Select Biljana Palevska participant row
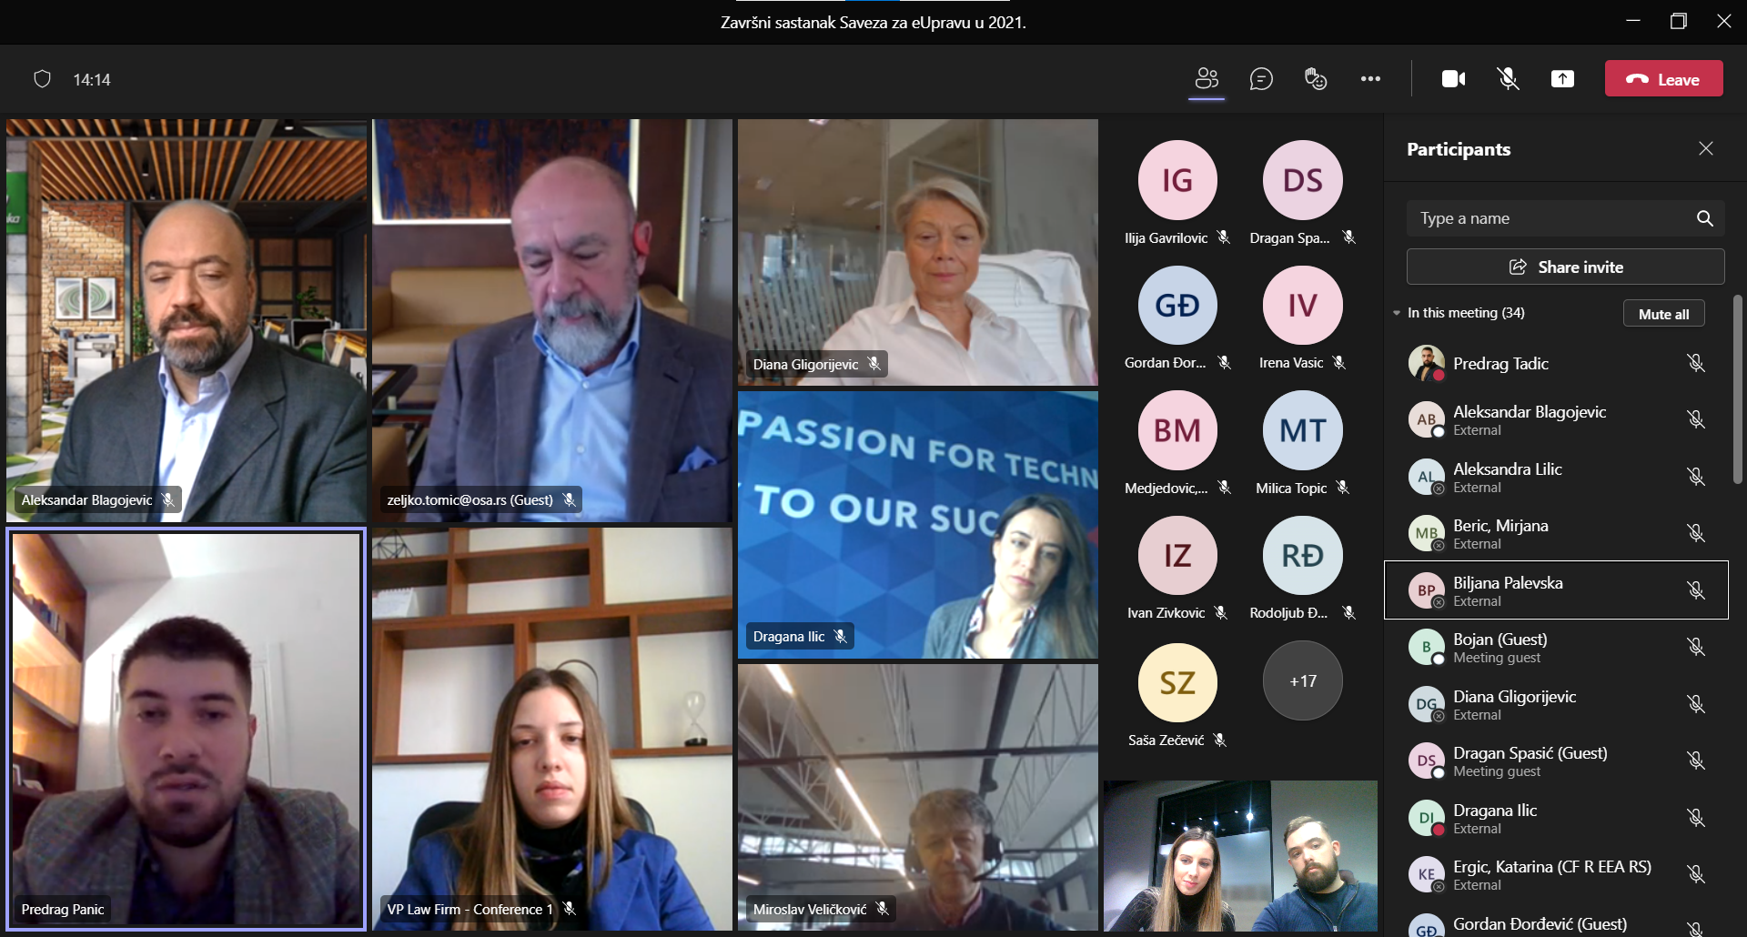This screenshot has height=937, width=1747. (x=1556, y=590)
